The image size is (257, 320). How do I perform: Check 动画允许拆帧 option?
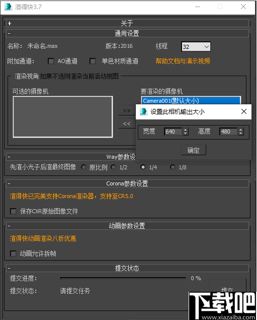pyautogui.click(x=13, y=253)
